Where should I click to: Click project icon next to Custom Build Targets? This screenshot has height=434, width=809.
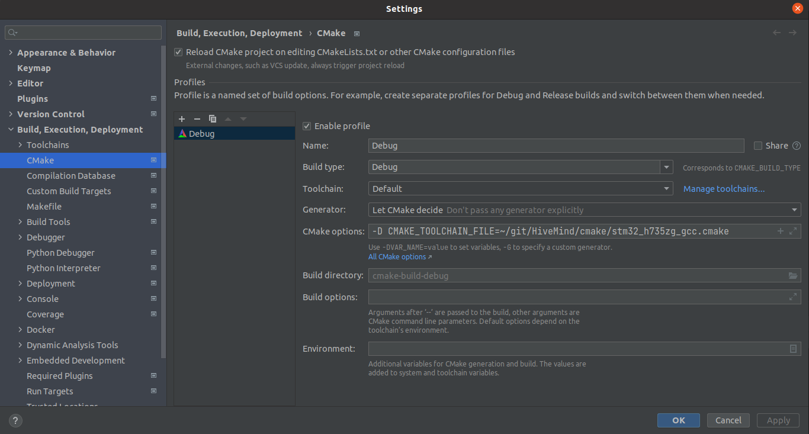click(154, 191)
